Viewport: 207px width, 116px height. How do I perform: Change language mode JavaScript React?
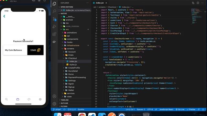[x=166, y=110]
